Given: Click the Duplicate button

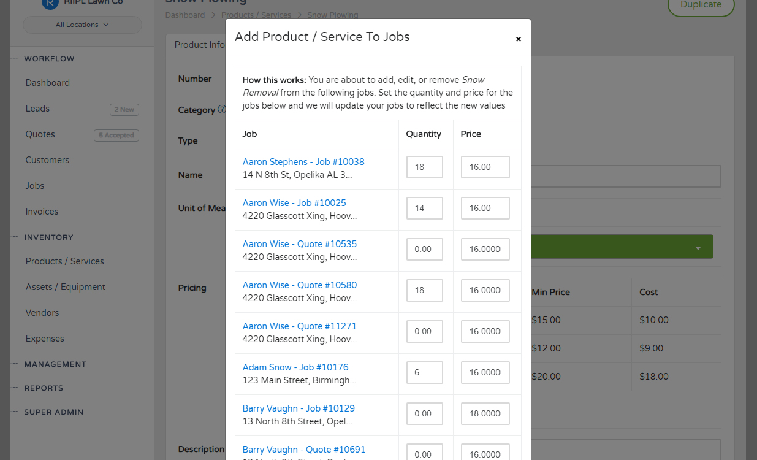Looking at the screenshot, I should 701,3.
